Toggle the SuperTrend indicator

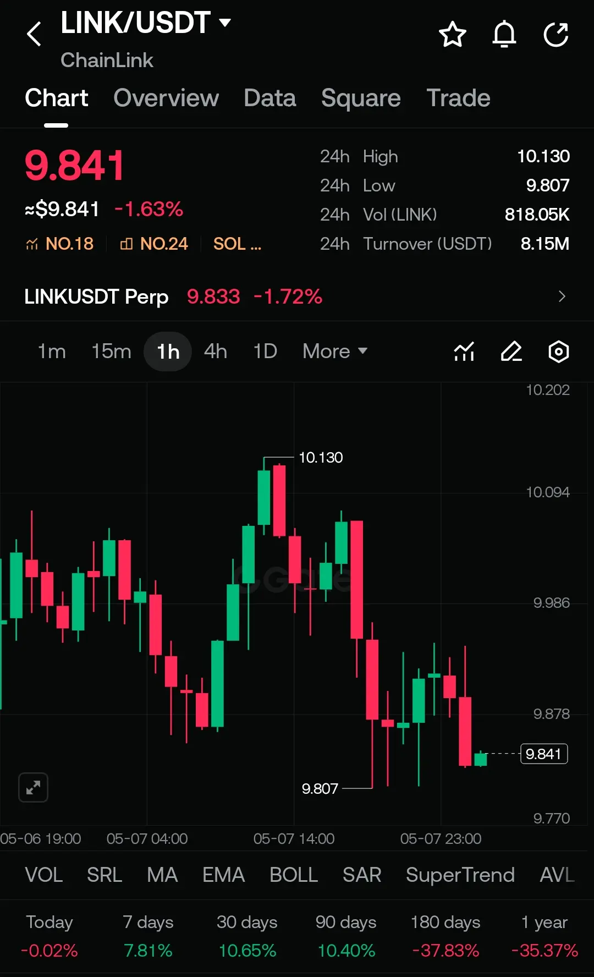pyautogui.click(x=460, y=875)
